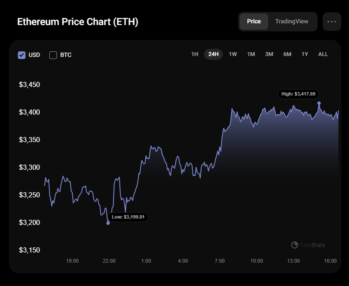Select the Price tab

pyautogui.click(x=254, y=21)
